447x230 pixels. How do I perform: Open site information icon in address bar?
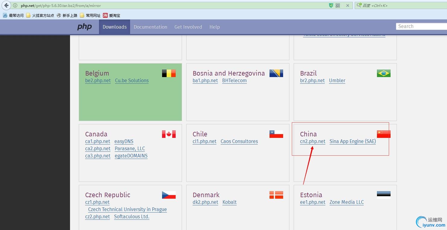[x=15, y=5]
